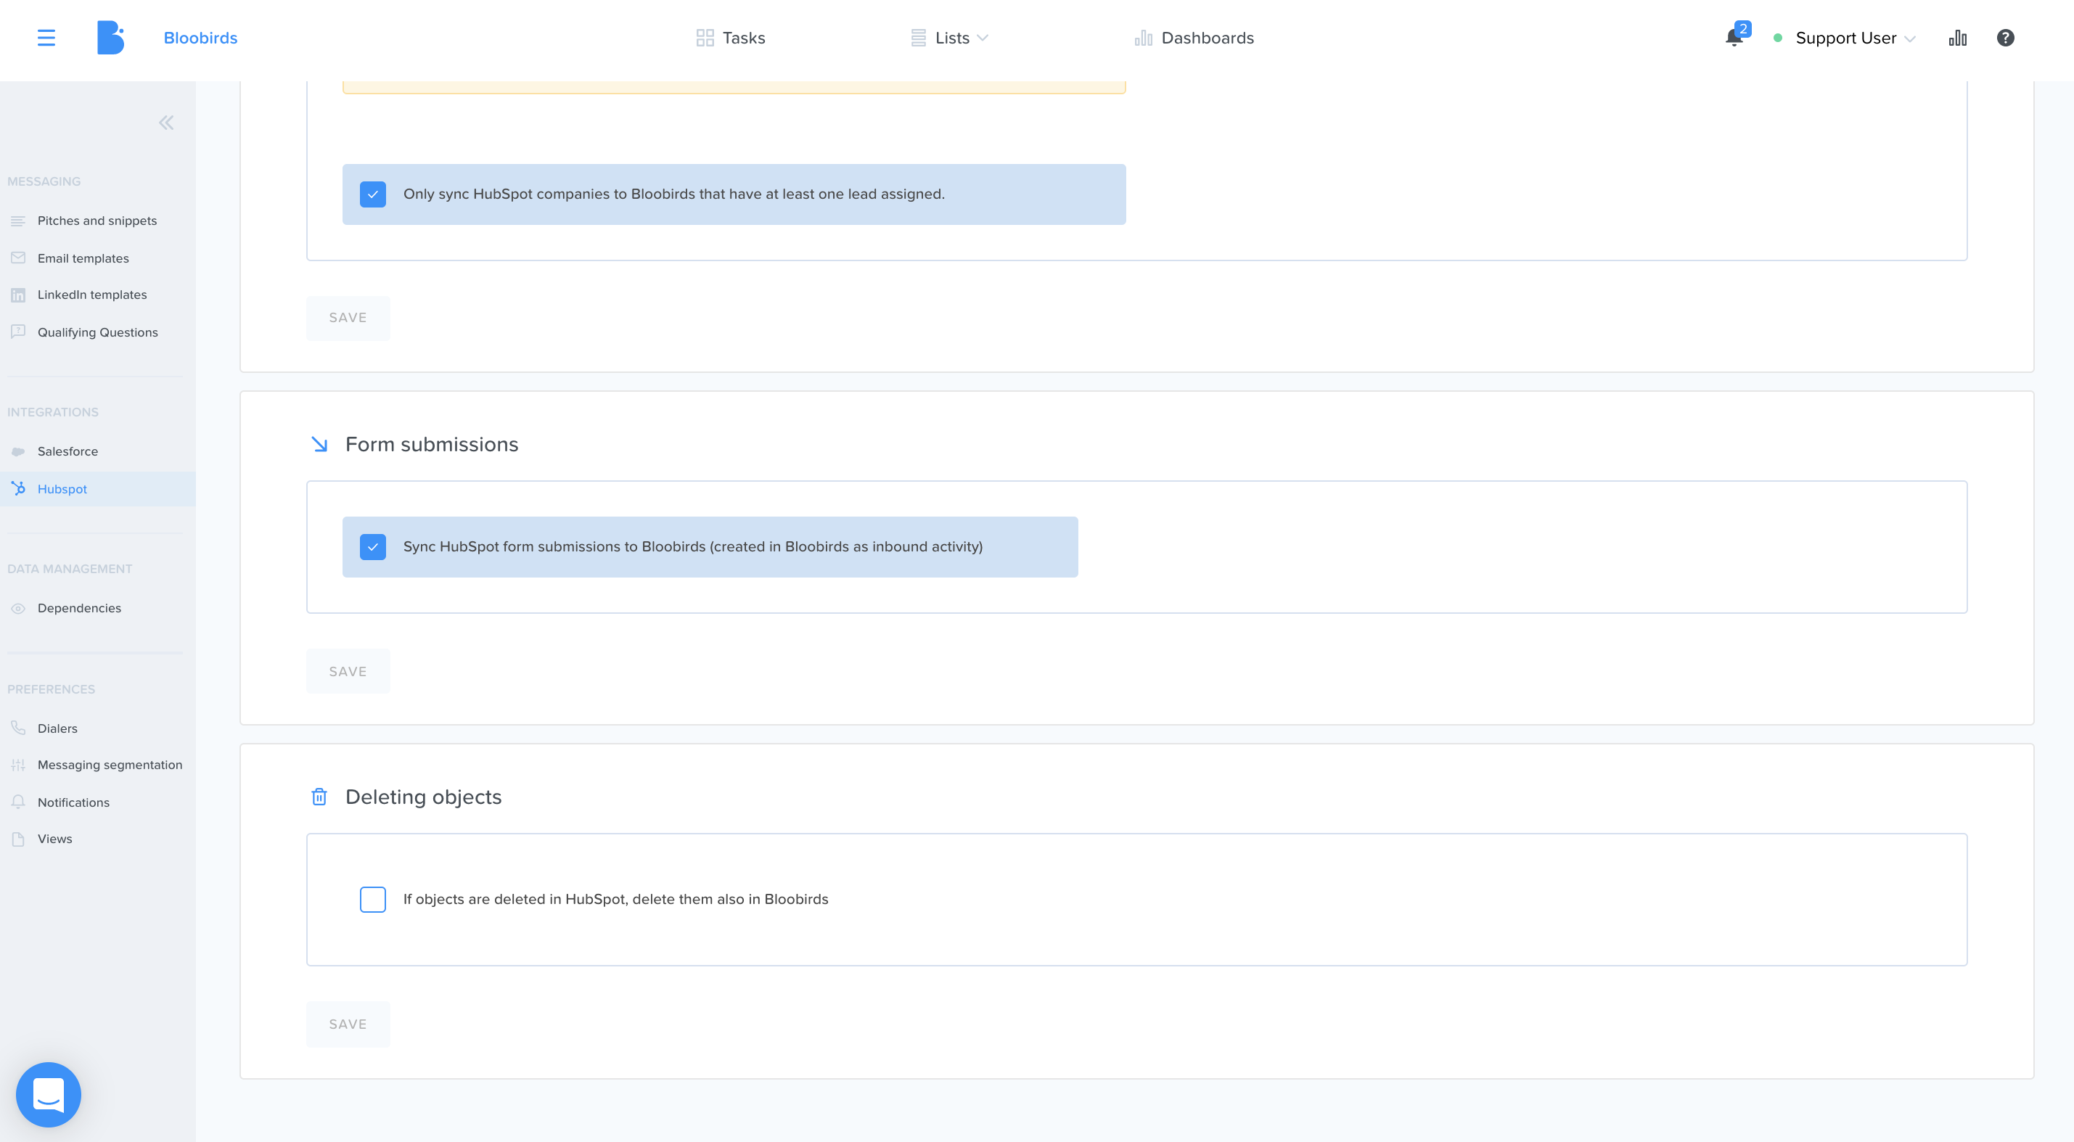Expand the Lists dropdown chevron
Screen dimensions: 2074x1142
[983, 38]
